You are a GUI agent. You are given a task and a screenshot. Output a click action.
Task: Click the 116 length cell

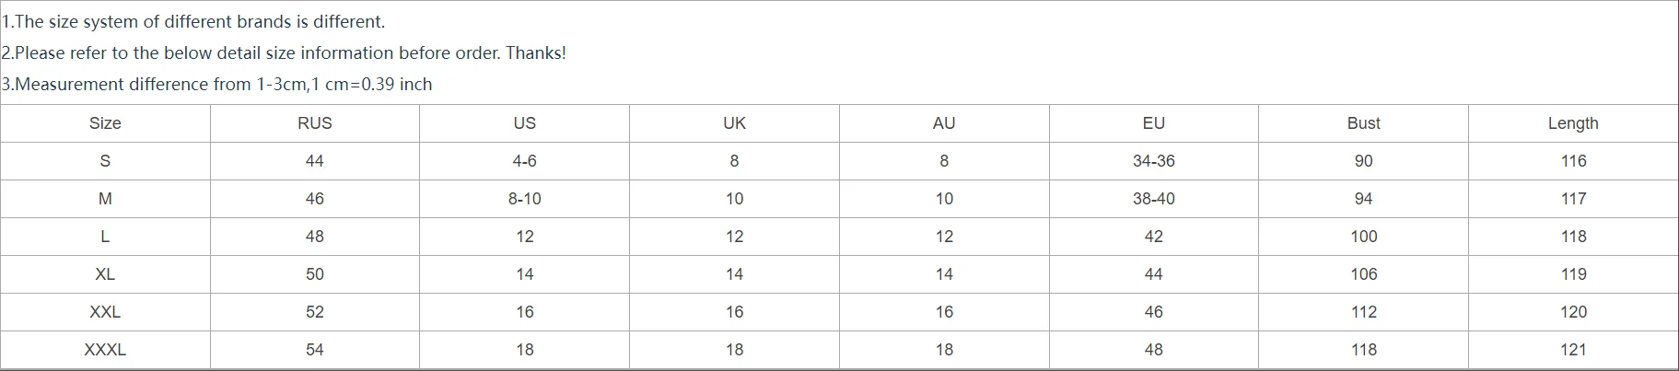pos(1573,161)
